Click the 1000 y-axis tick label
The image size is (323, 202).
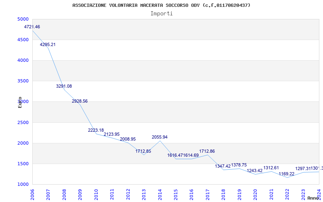tap(23, 185)
